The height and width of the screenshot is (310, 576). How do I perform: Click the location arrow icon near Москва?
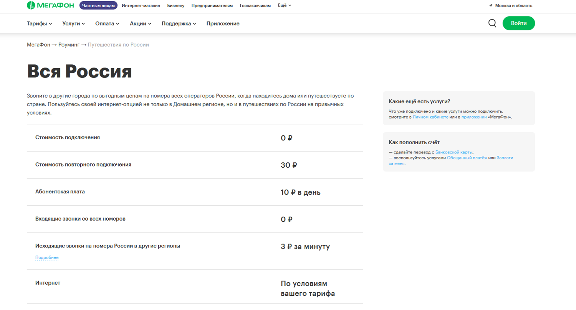(491, 6)
